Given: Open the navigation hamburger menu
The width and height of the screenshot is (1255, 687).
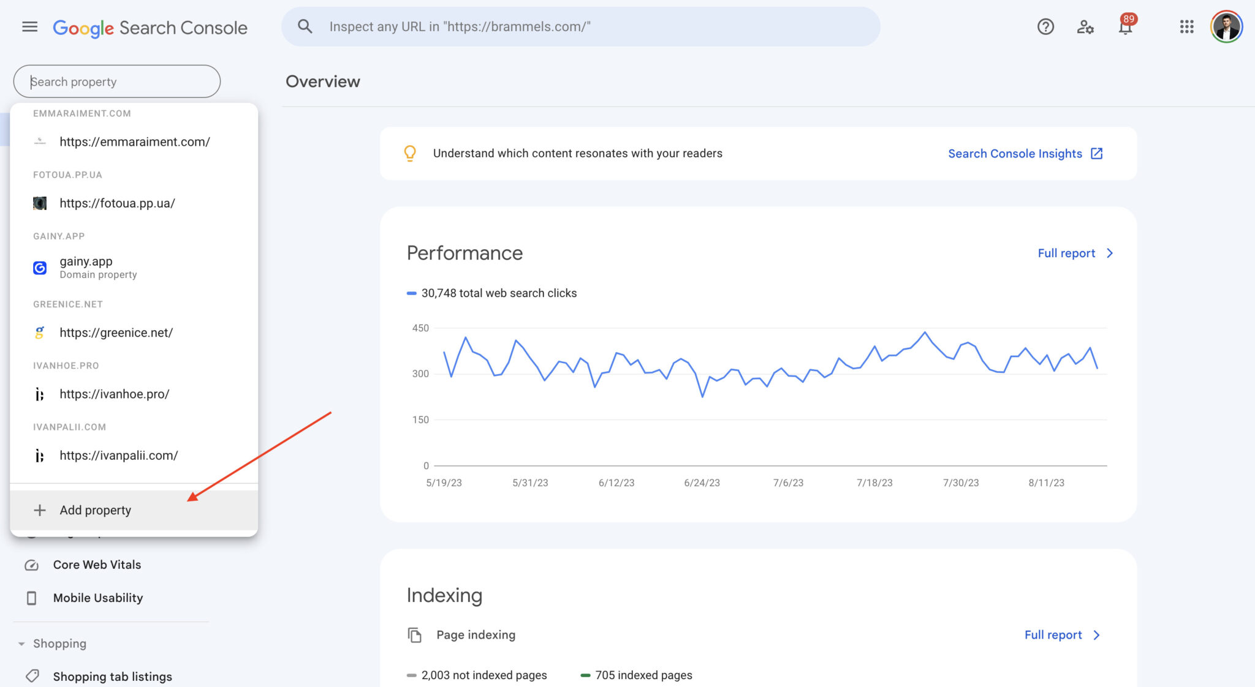Looking at the screenshot, I should [29, 26].
